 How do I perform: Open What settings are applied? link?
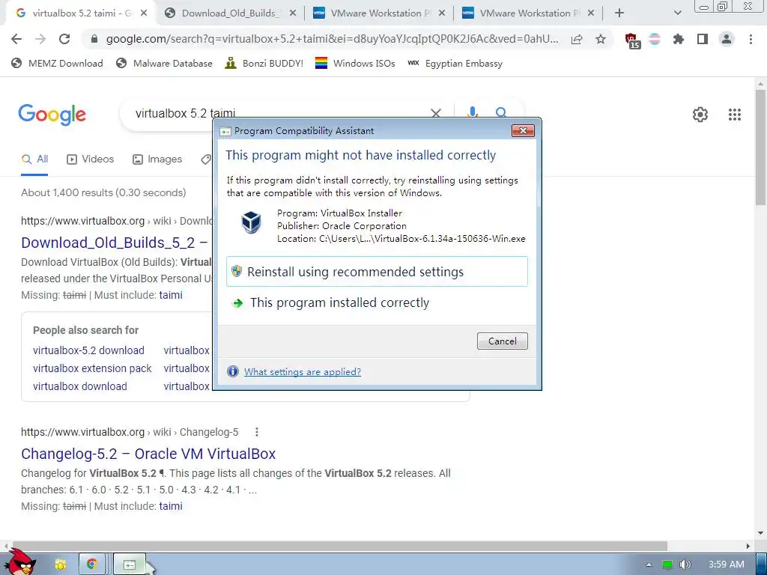pos(303,371)
